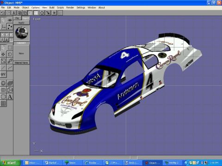Screen dimensions: 222x166
Task: Open the Build menu
Action: (52, 7)
